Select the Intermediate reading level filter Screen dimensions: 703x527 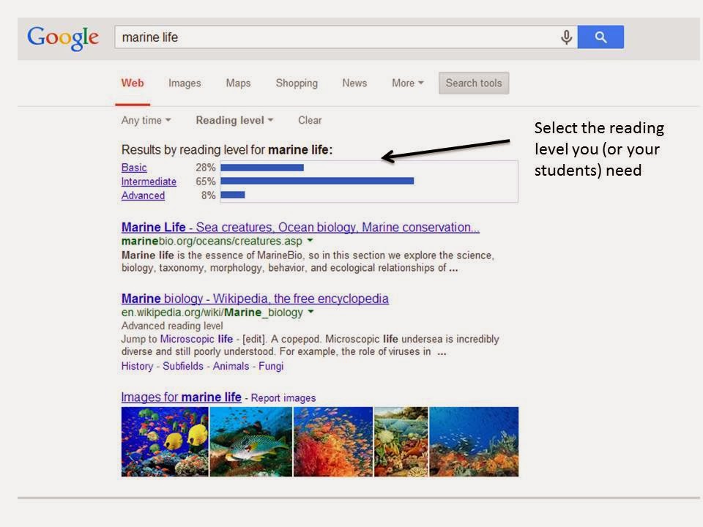click(149, 182)
